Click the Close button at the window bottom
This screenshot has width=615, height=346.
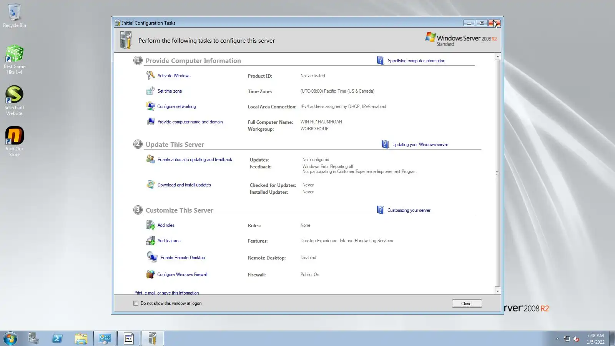click(467, 304)
